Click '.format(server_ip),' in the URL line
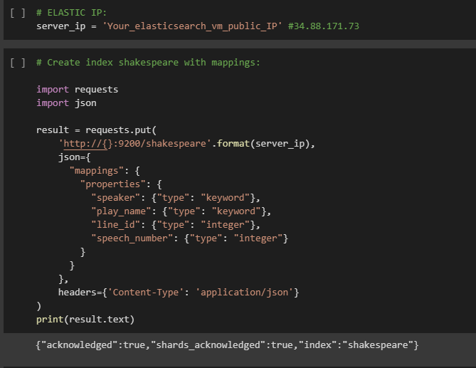 263,144
